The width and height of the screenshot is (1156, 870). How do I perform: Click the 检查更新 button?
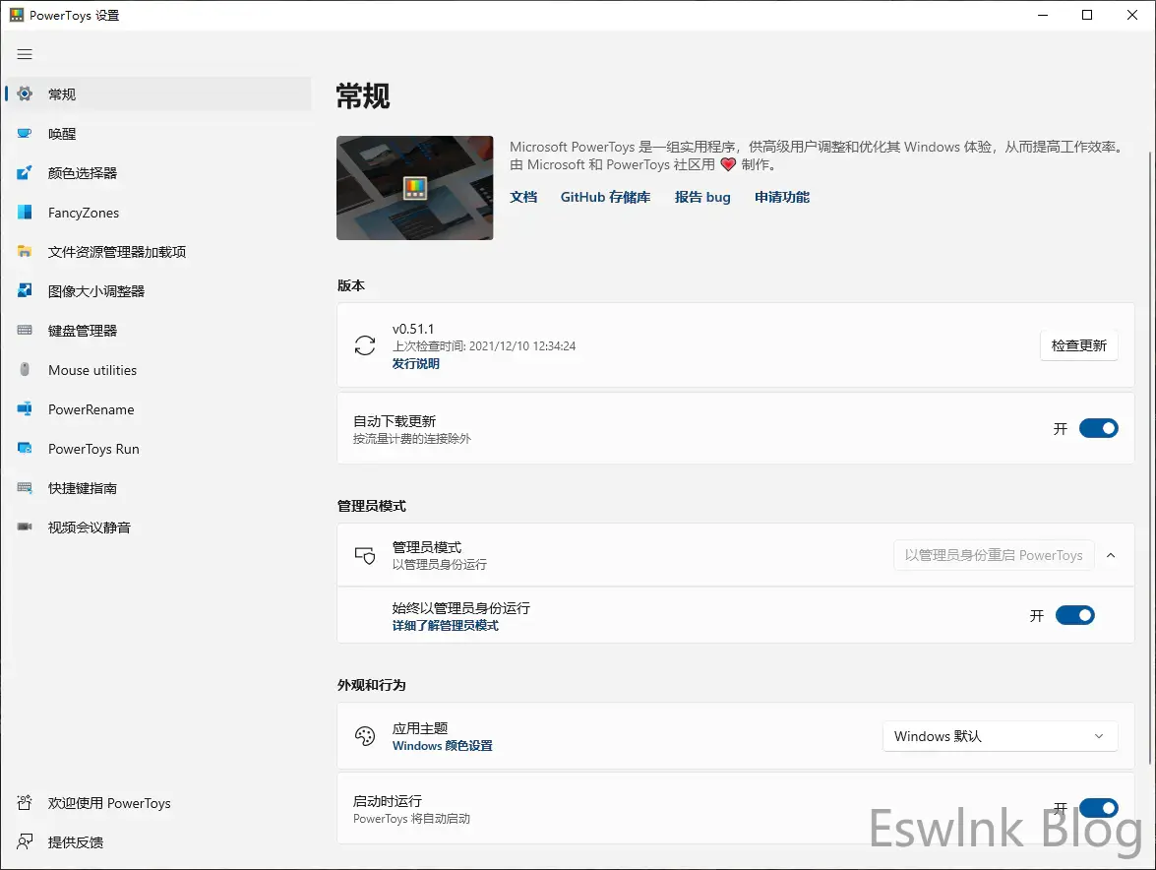click(1078, 345)
